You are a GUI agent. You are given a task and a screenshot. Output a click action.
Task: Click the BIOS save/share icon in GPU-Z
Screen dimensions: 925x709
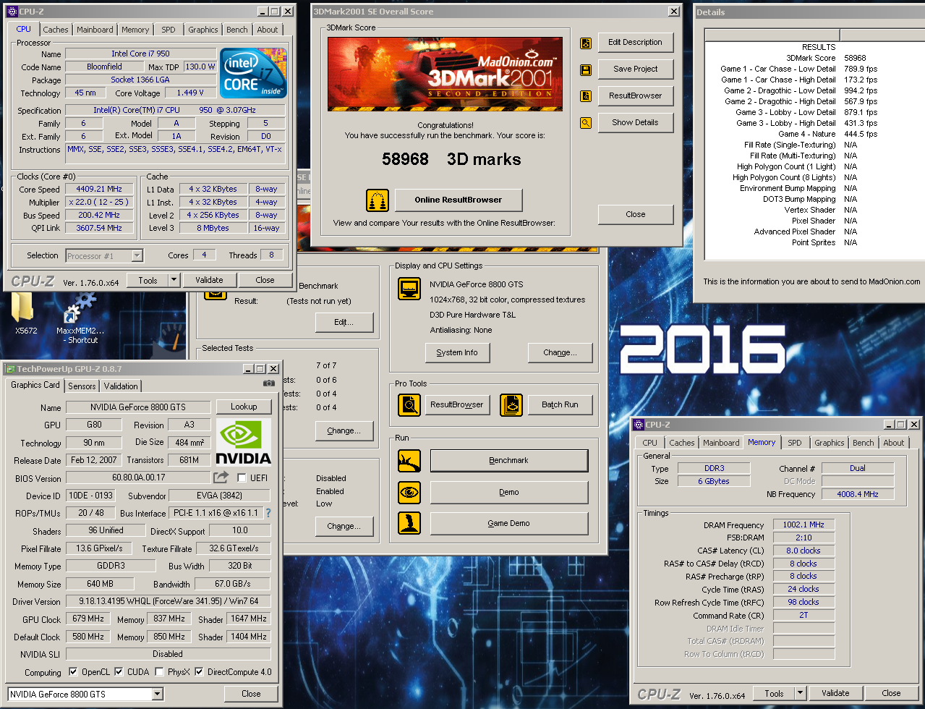pos(221,477)
